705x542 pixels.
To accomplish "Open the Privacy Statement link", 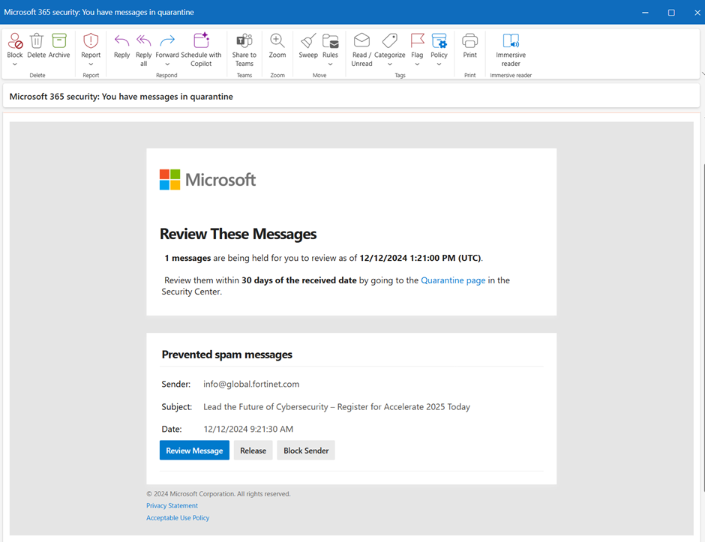I will pos(172,505).
